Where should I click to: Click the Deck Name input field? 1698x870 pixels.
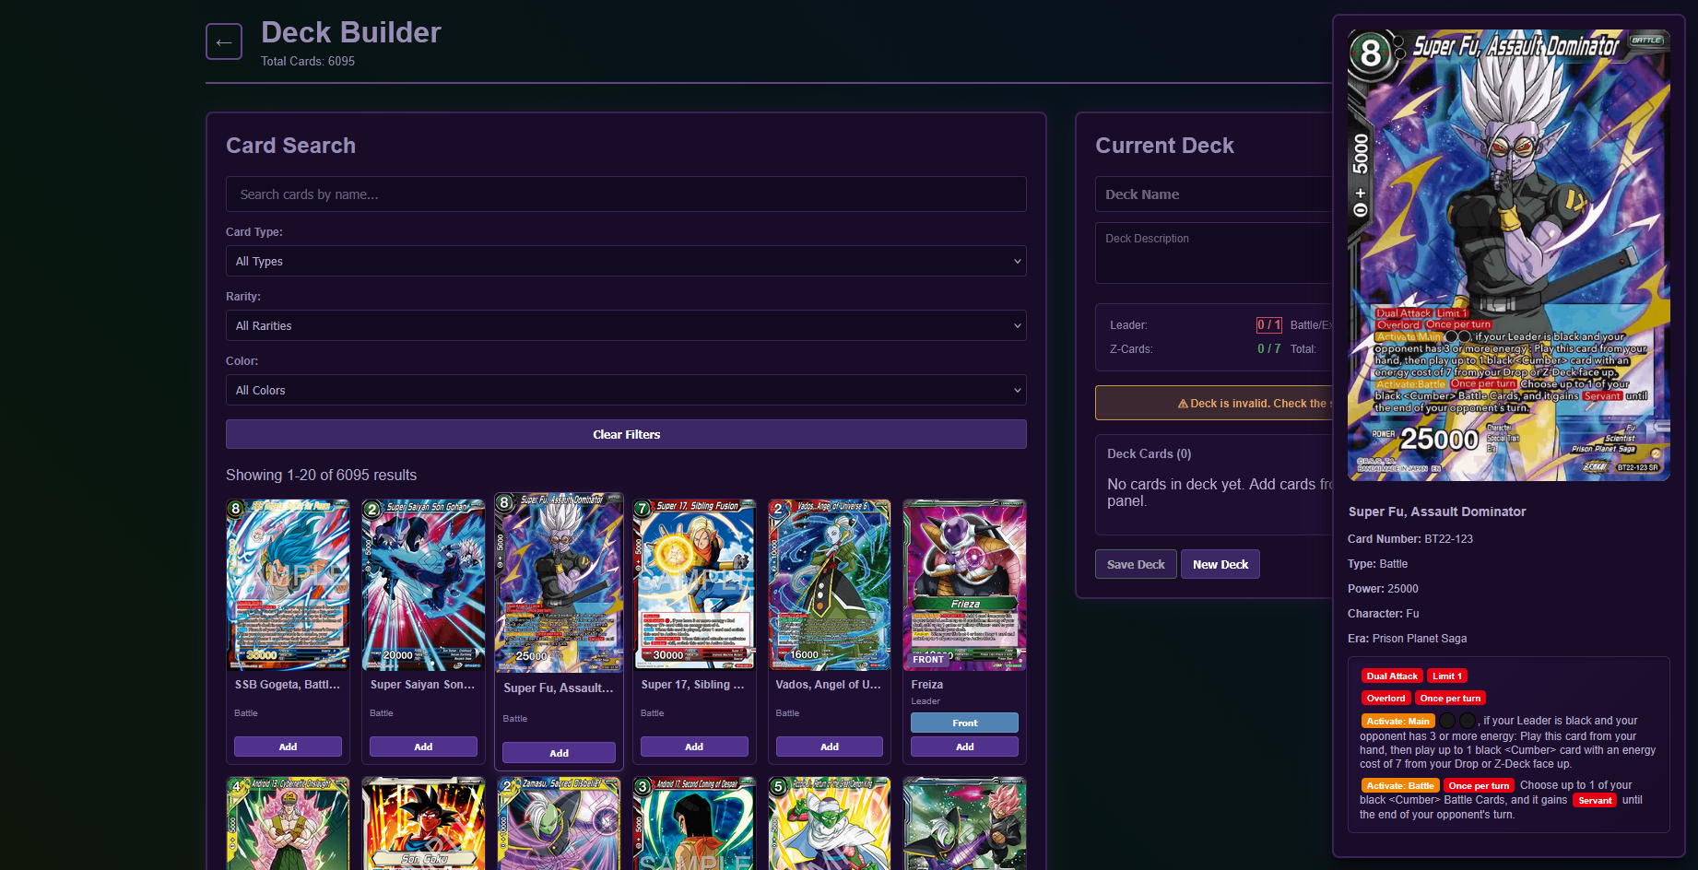(x=1212, y=194)
